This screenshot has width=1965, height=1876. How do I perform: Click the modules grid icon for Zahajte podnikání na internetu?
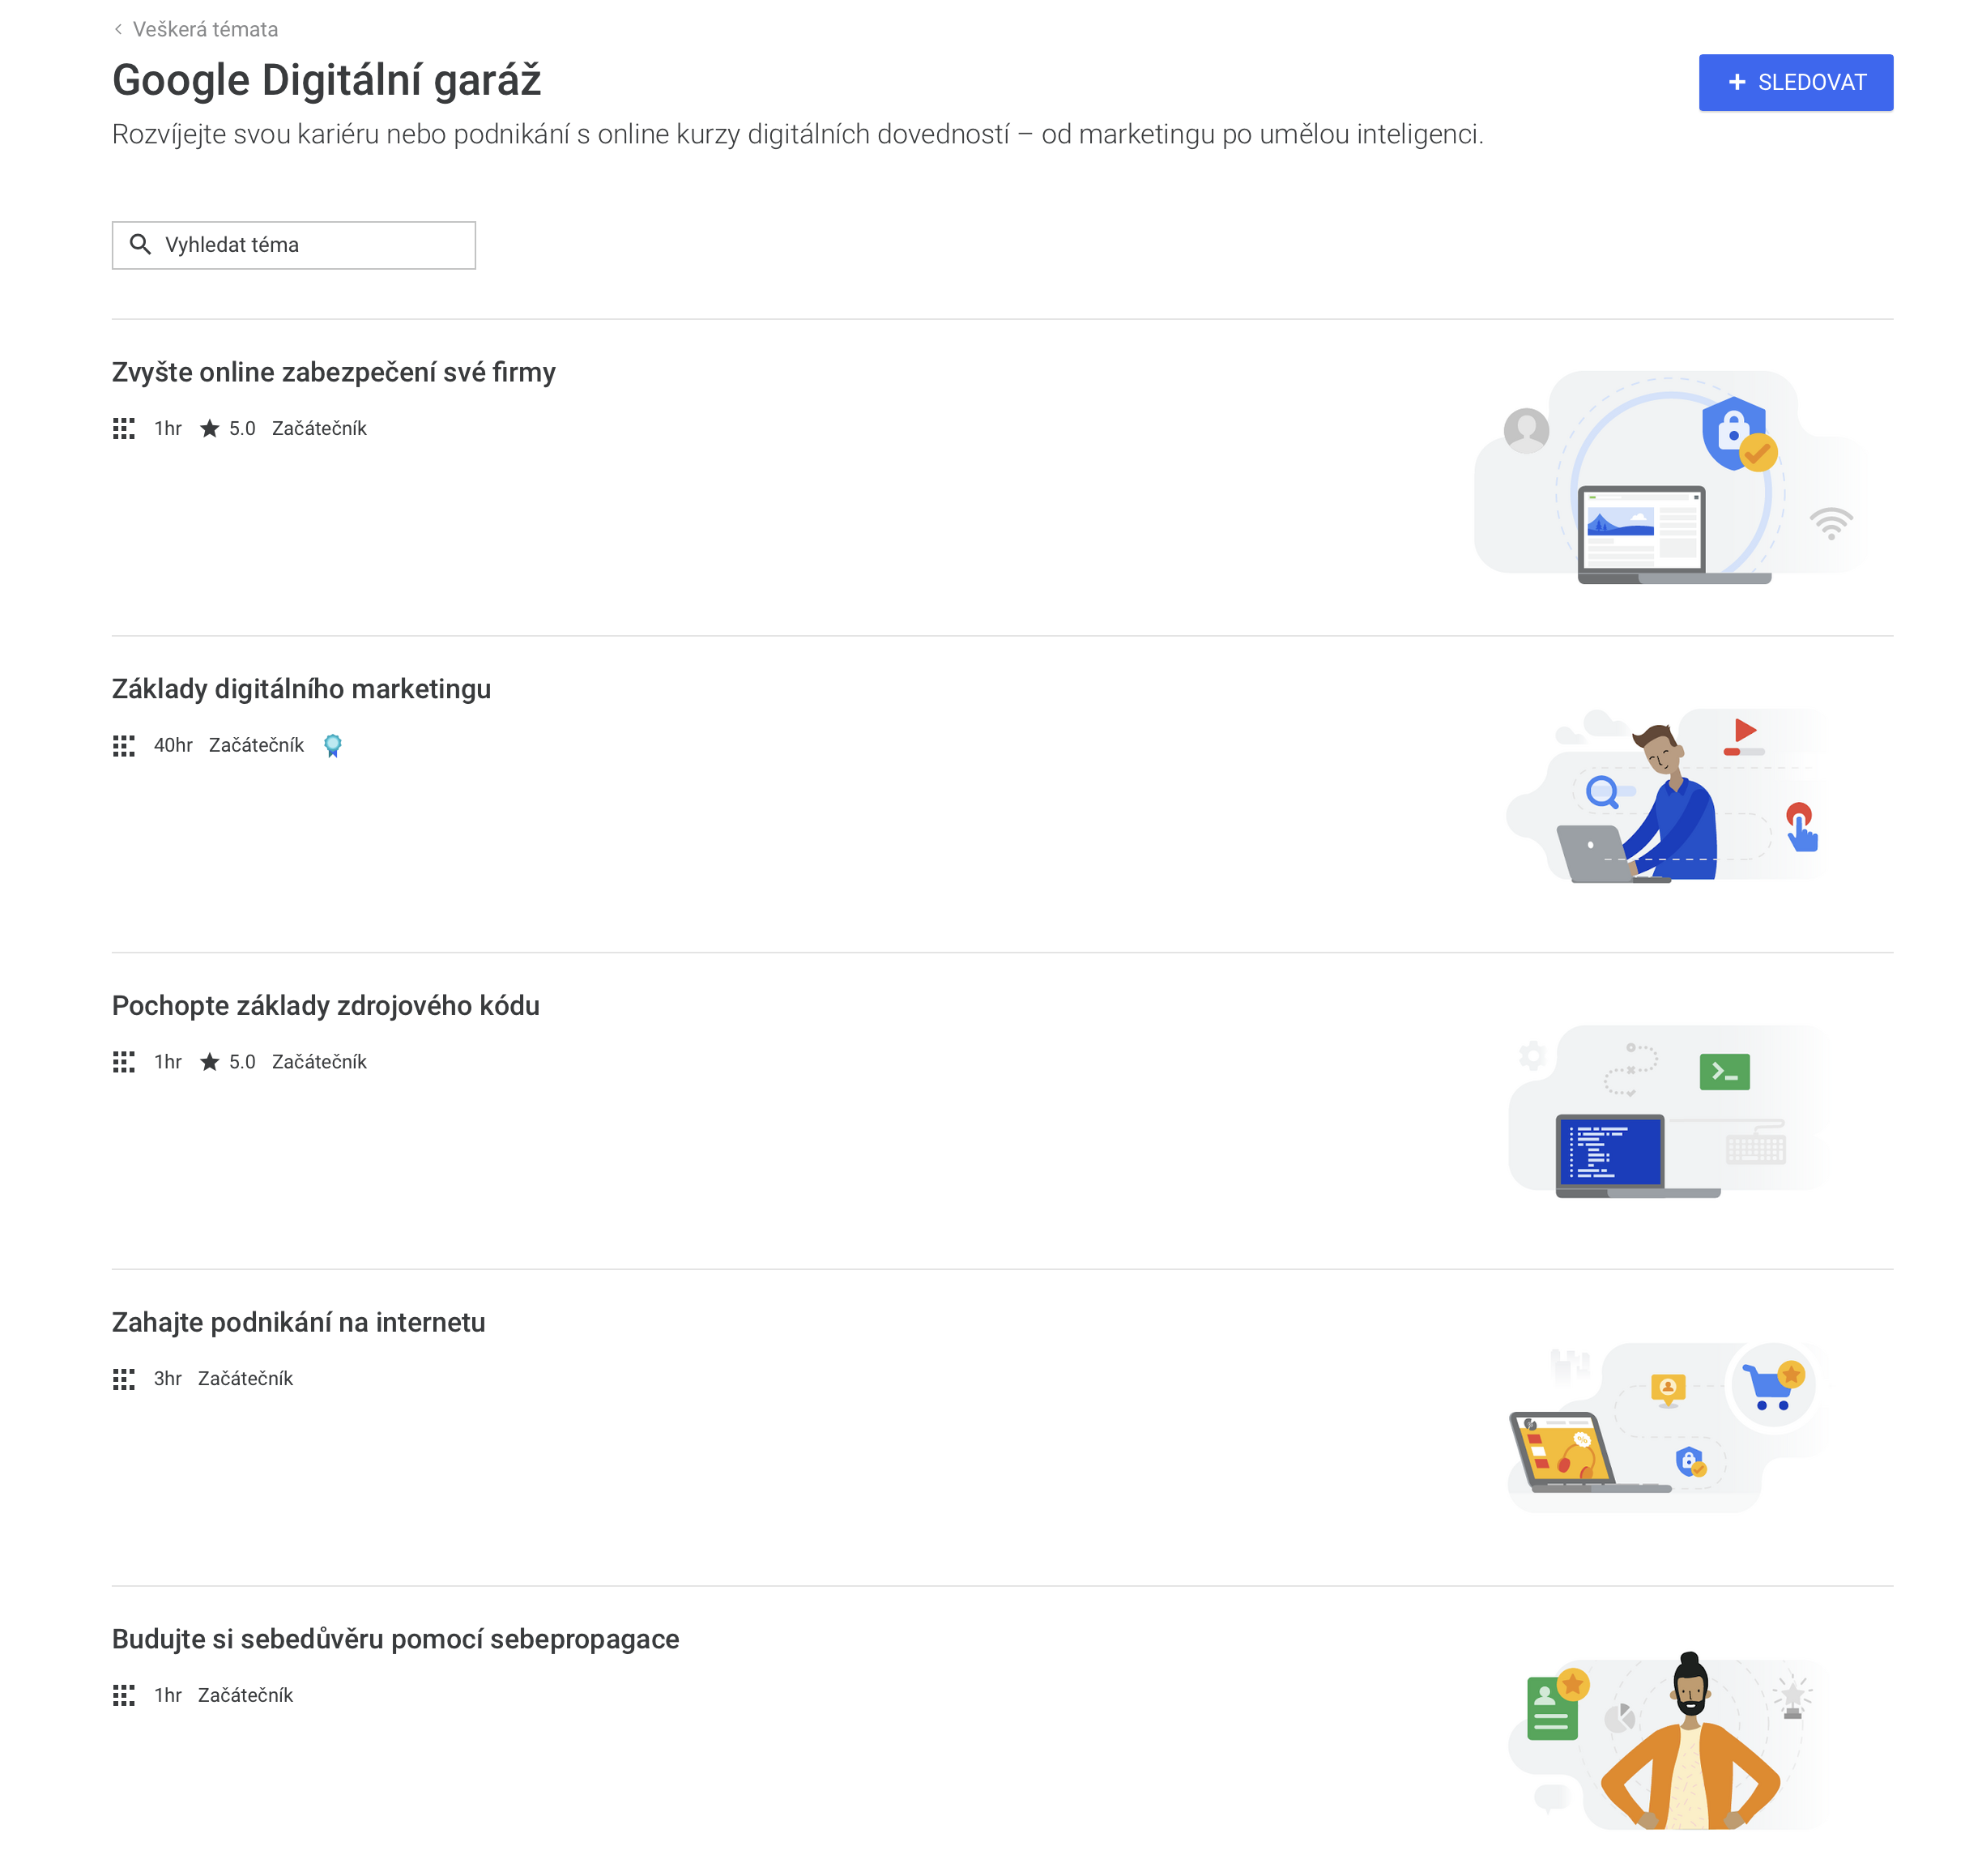tap(124, 1379)
